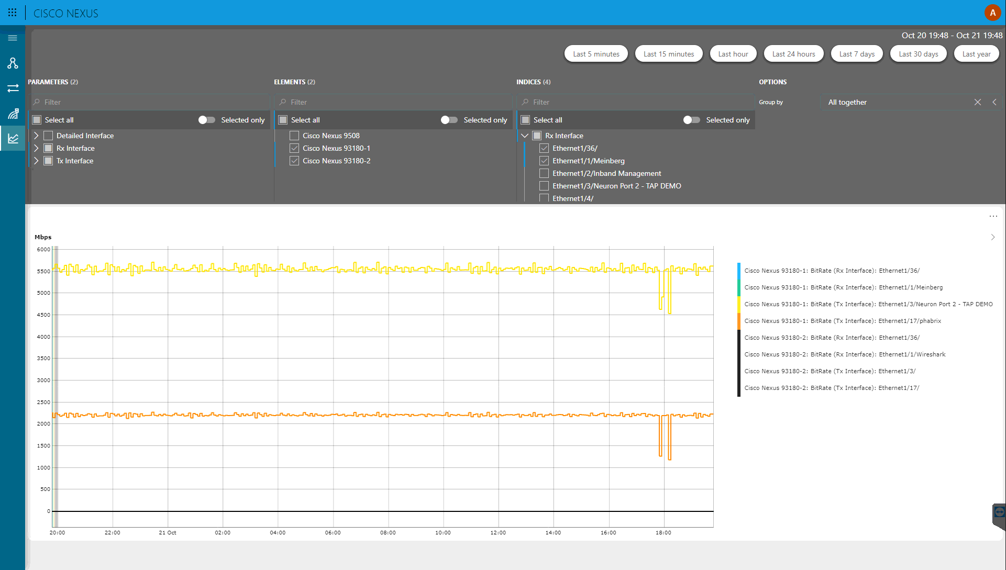Open the trend chart sidebar icon
This screenshot has height=570, width=1006.
point(13,138)
